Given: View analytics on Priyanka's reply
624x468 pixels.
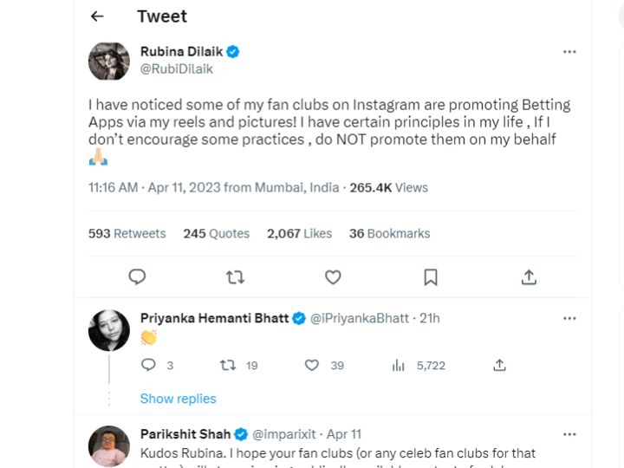Looking at the screenshot, I should (399, 366).
